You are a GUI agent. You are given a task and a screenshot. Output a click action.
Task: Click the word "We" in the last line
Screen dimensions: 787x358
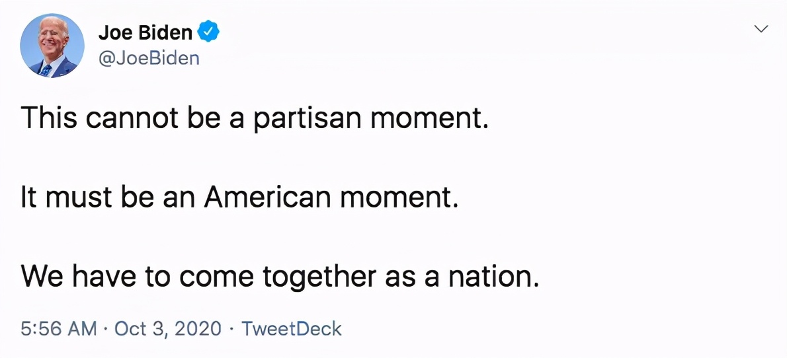(x=42, y=276)
